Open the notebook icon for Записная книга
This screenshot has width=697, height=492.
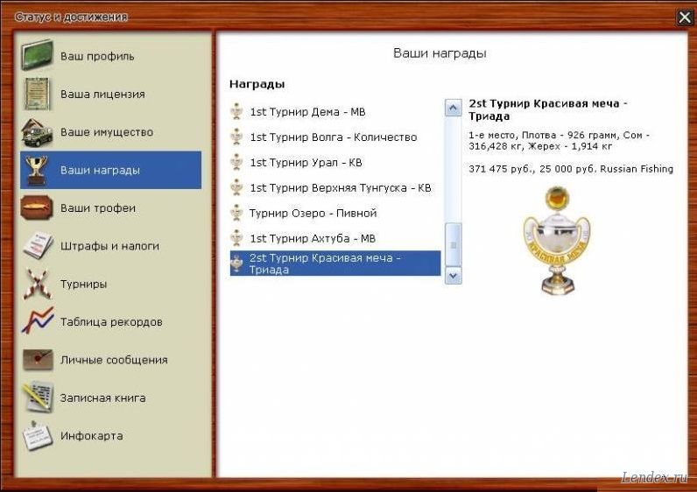[37, 397]
